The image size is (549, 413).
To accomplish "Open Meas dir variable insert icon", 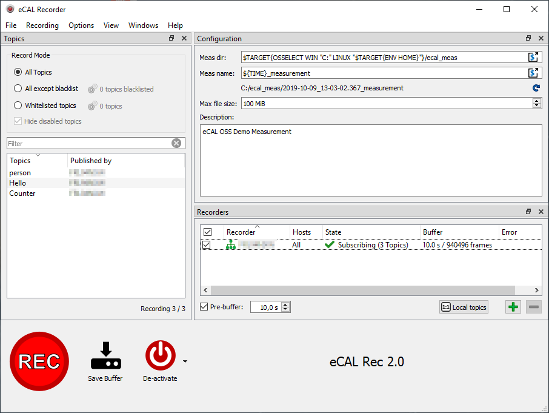I will [x=533, y=57].
